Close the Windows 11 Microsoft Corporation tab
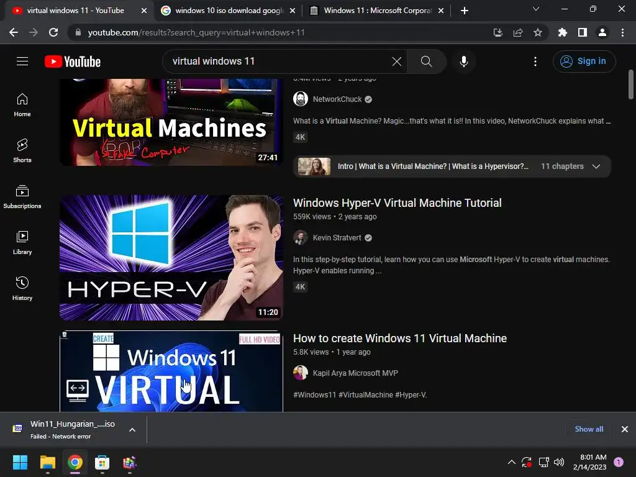 (x=441, y=11)
